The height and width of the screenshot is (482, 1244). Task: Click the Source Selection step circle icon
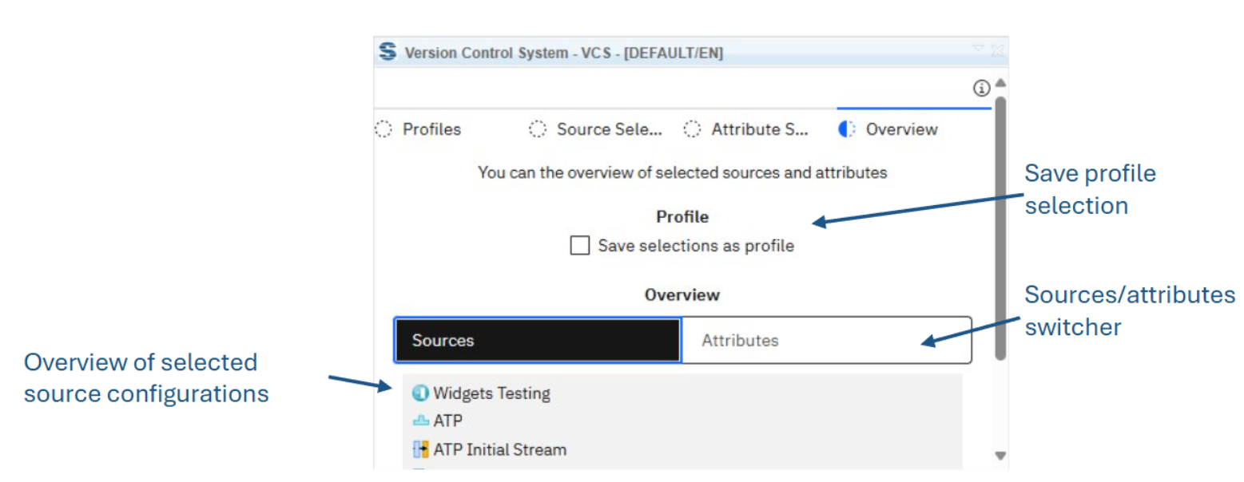538,129
